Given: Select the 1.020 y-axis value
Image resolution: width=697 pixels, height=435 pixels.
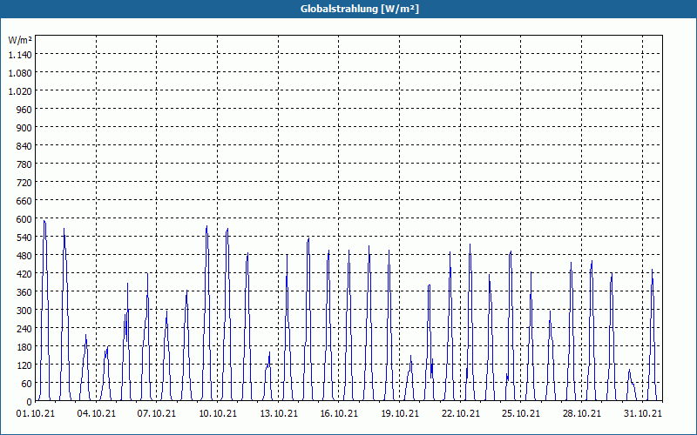Looking at the screenshot, I should (x=20, y=91).
